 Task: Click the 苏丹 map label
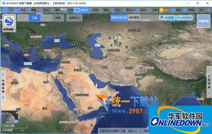point(45,108)
